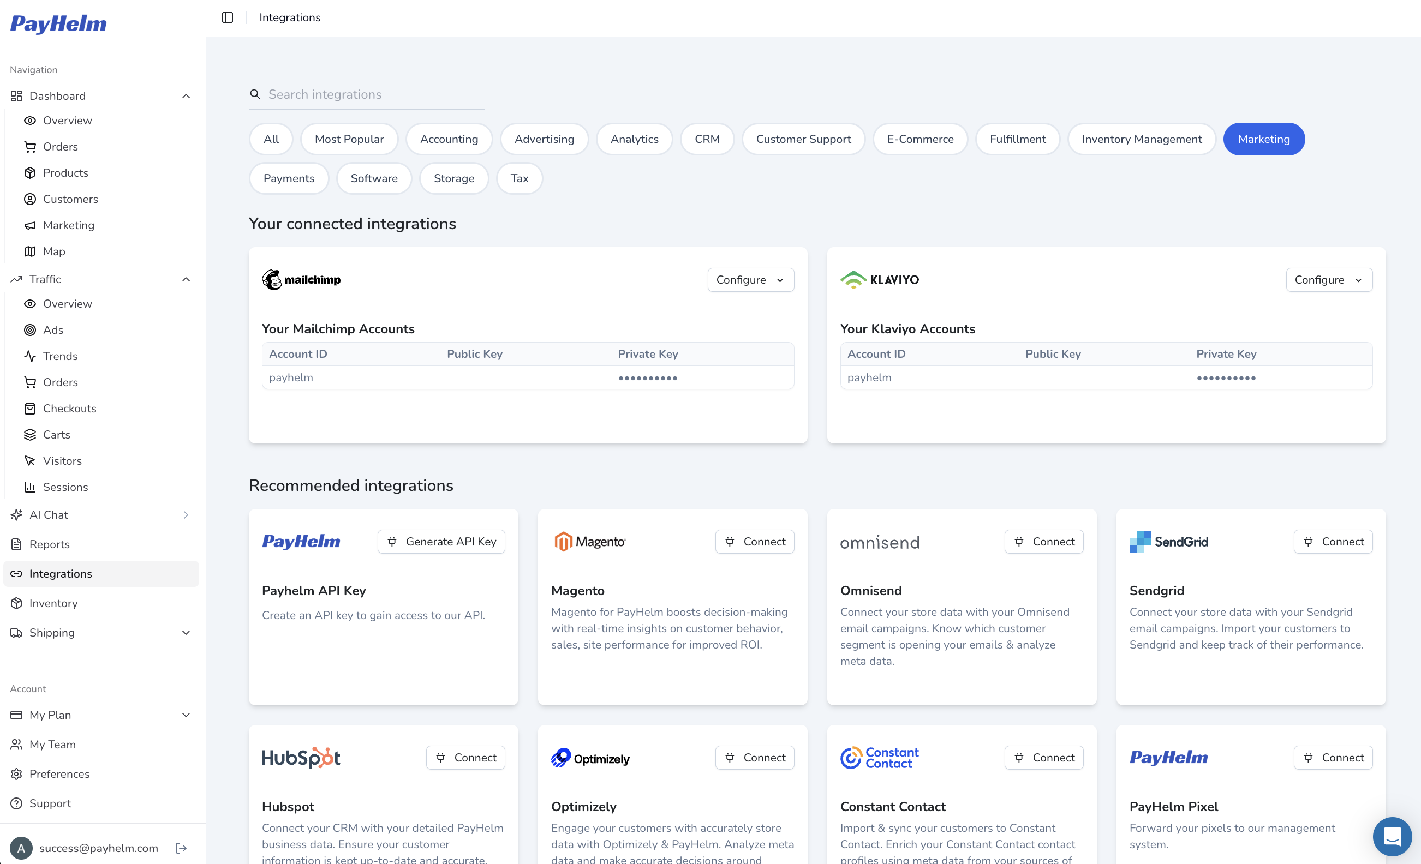The image size is (1421, 864).
Task: Open Klaviyo Configure dropdown
Action: tap(1329, 280)
